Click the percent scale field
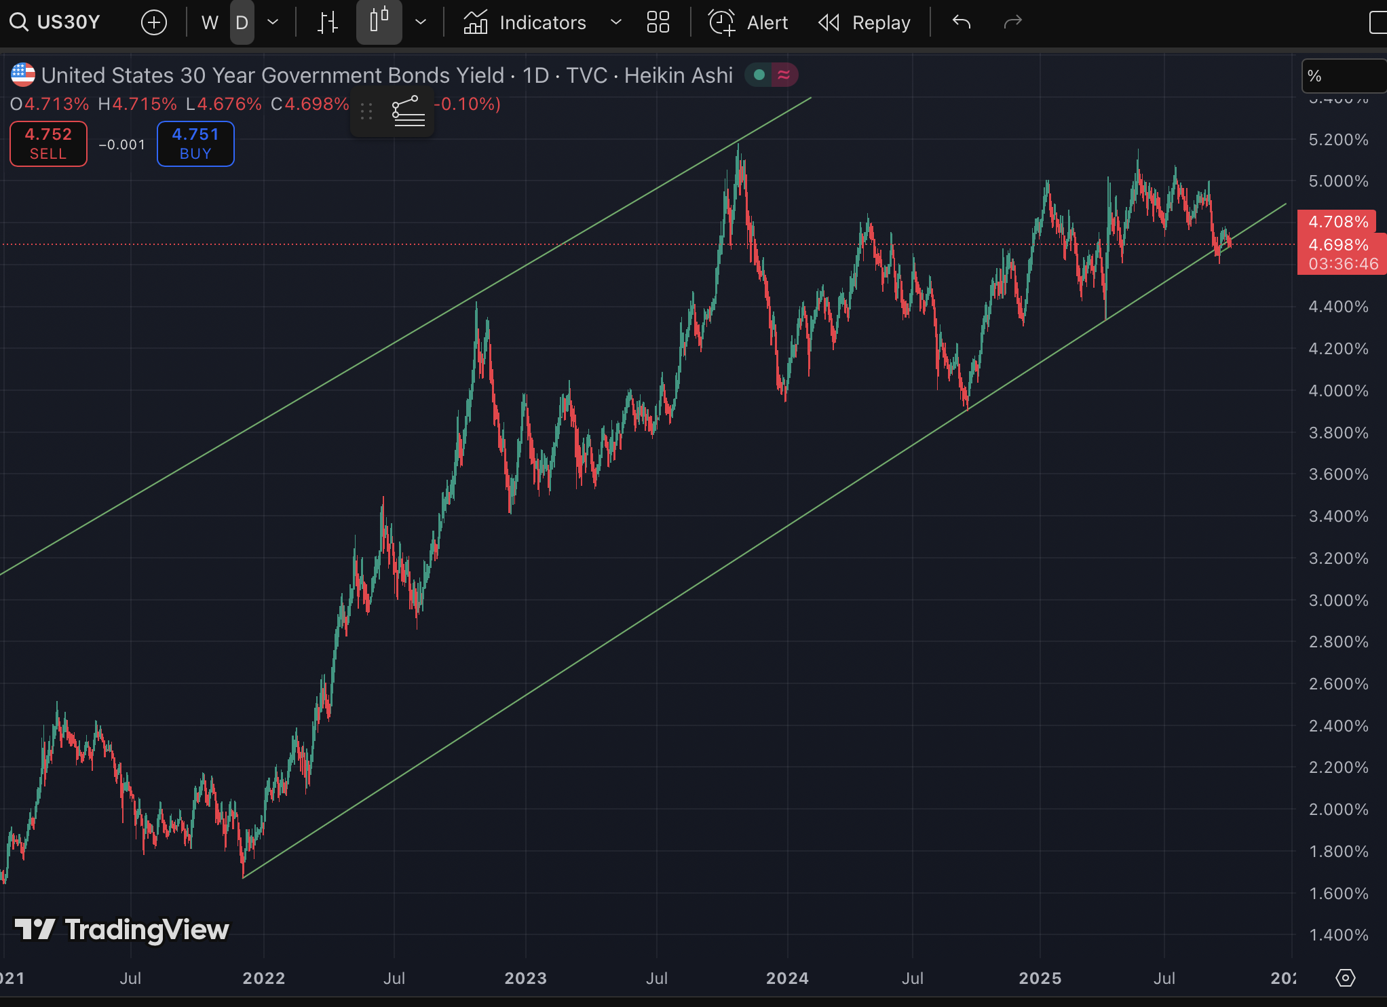This screenshot has height=1007, width=1387. coord(1344,76)
